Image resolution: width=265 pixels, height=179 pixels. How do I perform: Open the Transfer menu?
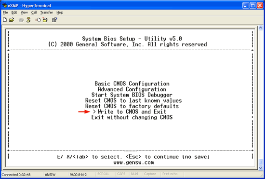[x=46, y=13]
